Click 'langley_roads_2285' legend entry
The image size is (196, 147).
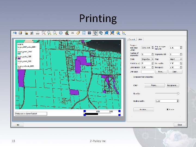[24, 61]
